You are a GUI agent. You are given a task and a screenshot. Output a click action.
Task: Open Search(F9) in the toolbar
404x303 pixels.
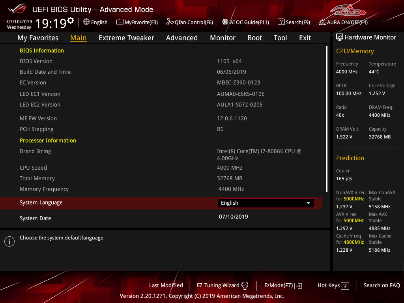tap(294, 22)
